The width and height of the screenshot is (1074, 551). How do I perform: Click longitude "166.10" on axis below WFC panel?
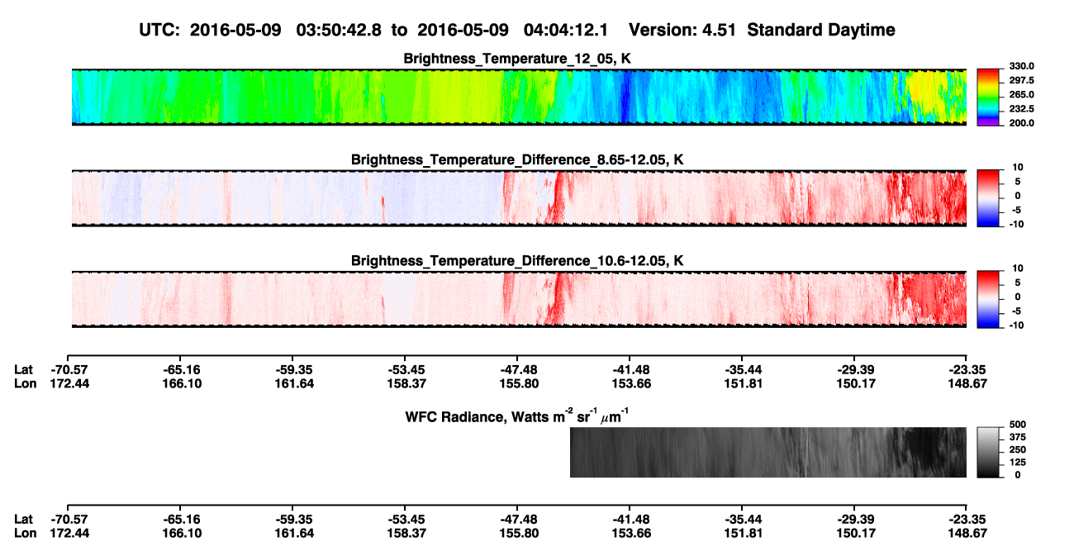click(182, 534)
